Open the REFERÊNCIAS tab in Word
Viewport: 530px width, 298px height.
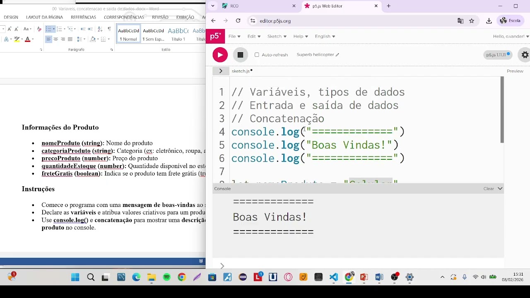[83, 17]
